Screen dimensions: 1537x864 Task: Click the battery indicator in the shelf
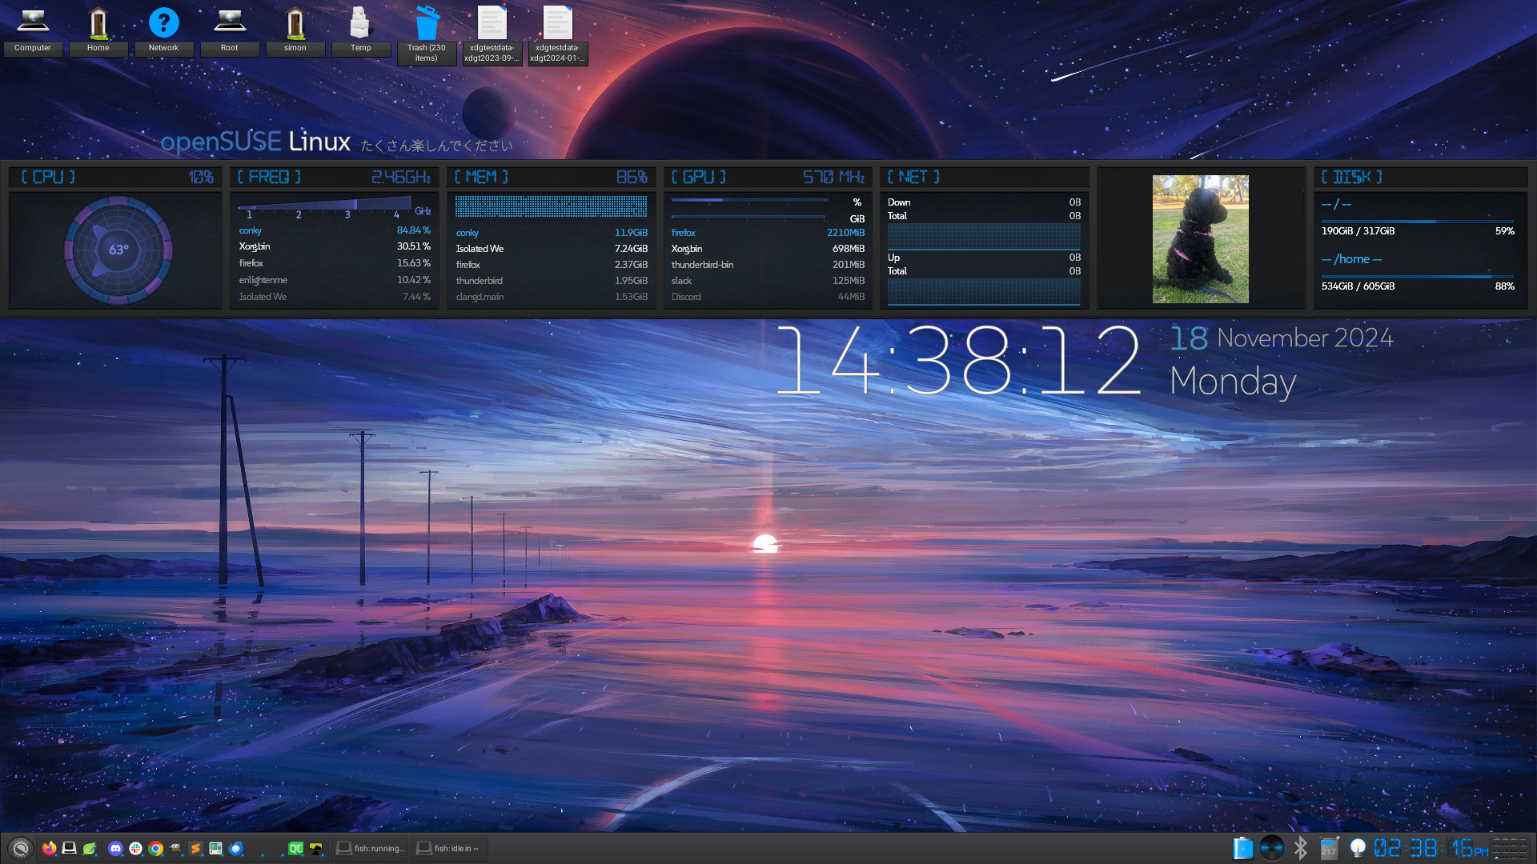[1242, 848]
